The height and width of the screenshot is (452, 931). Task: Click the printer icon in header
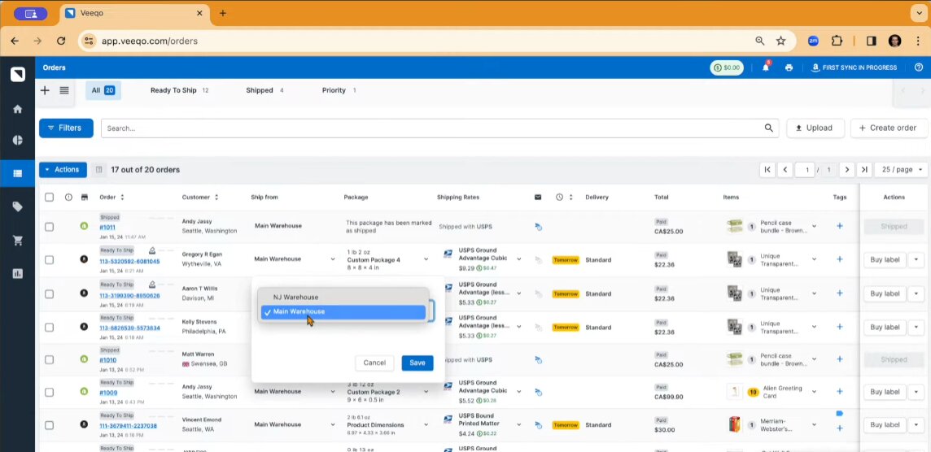(x=789, y=67)
